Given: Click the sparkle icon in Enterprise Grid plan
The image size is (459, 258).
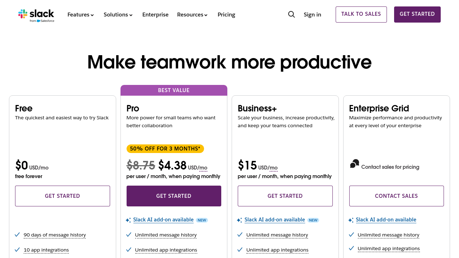Looking at the screenshot, I should coord(351,220).
